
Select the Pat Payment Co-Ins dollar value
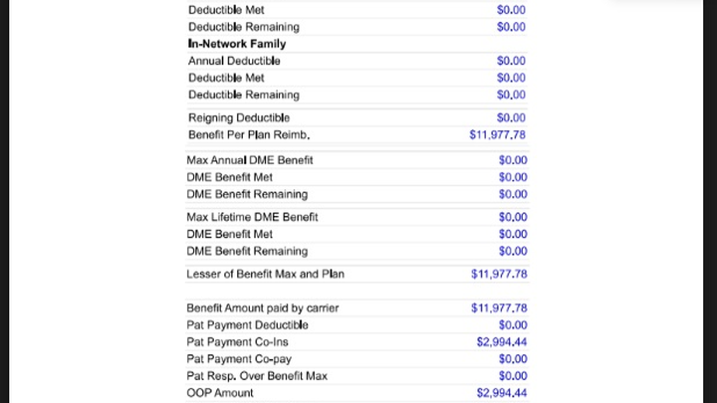coord(501,342)
